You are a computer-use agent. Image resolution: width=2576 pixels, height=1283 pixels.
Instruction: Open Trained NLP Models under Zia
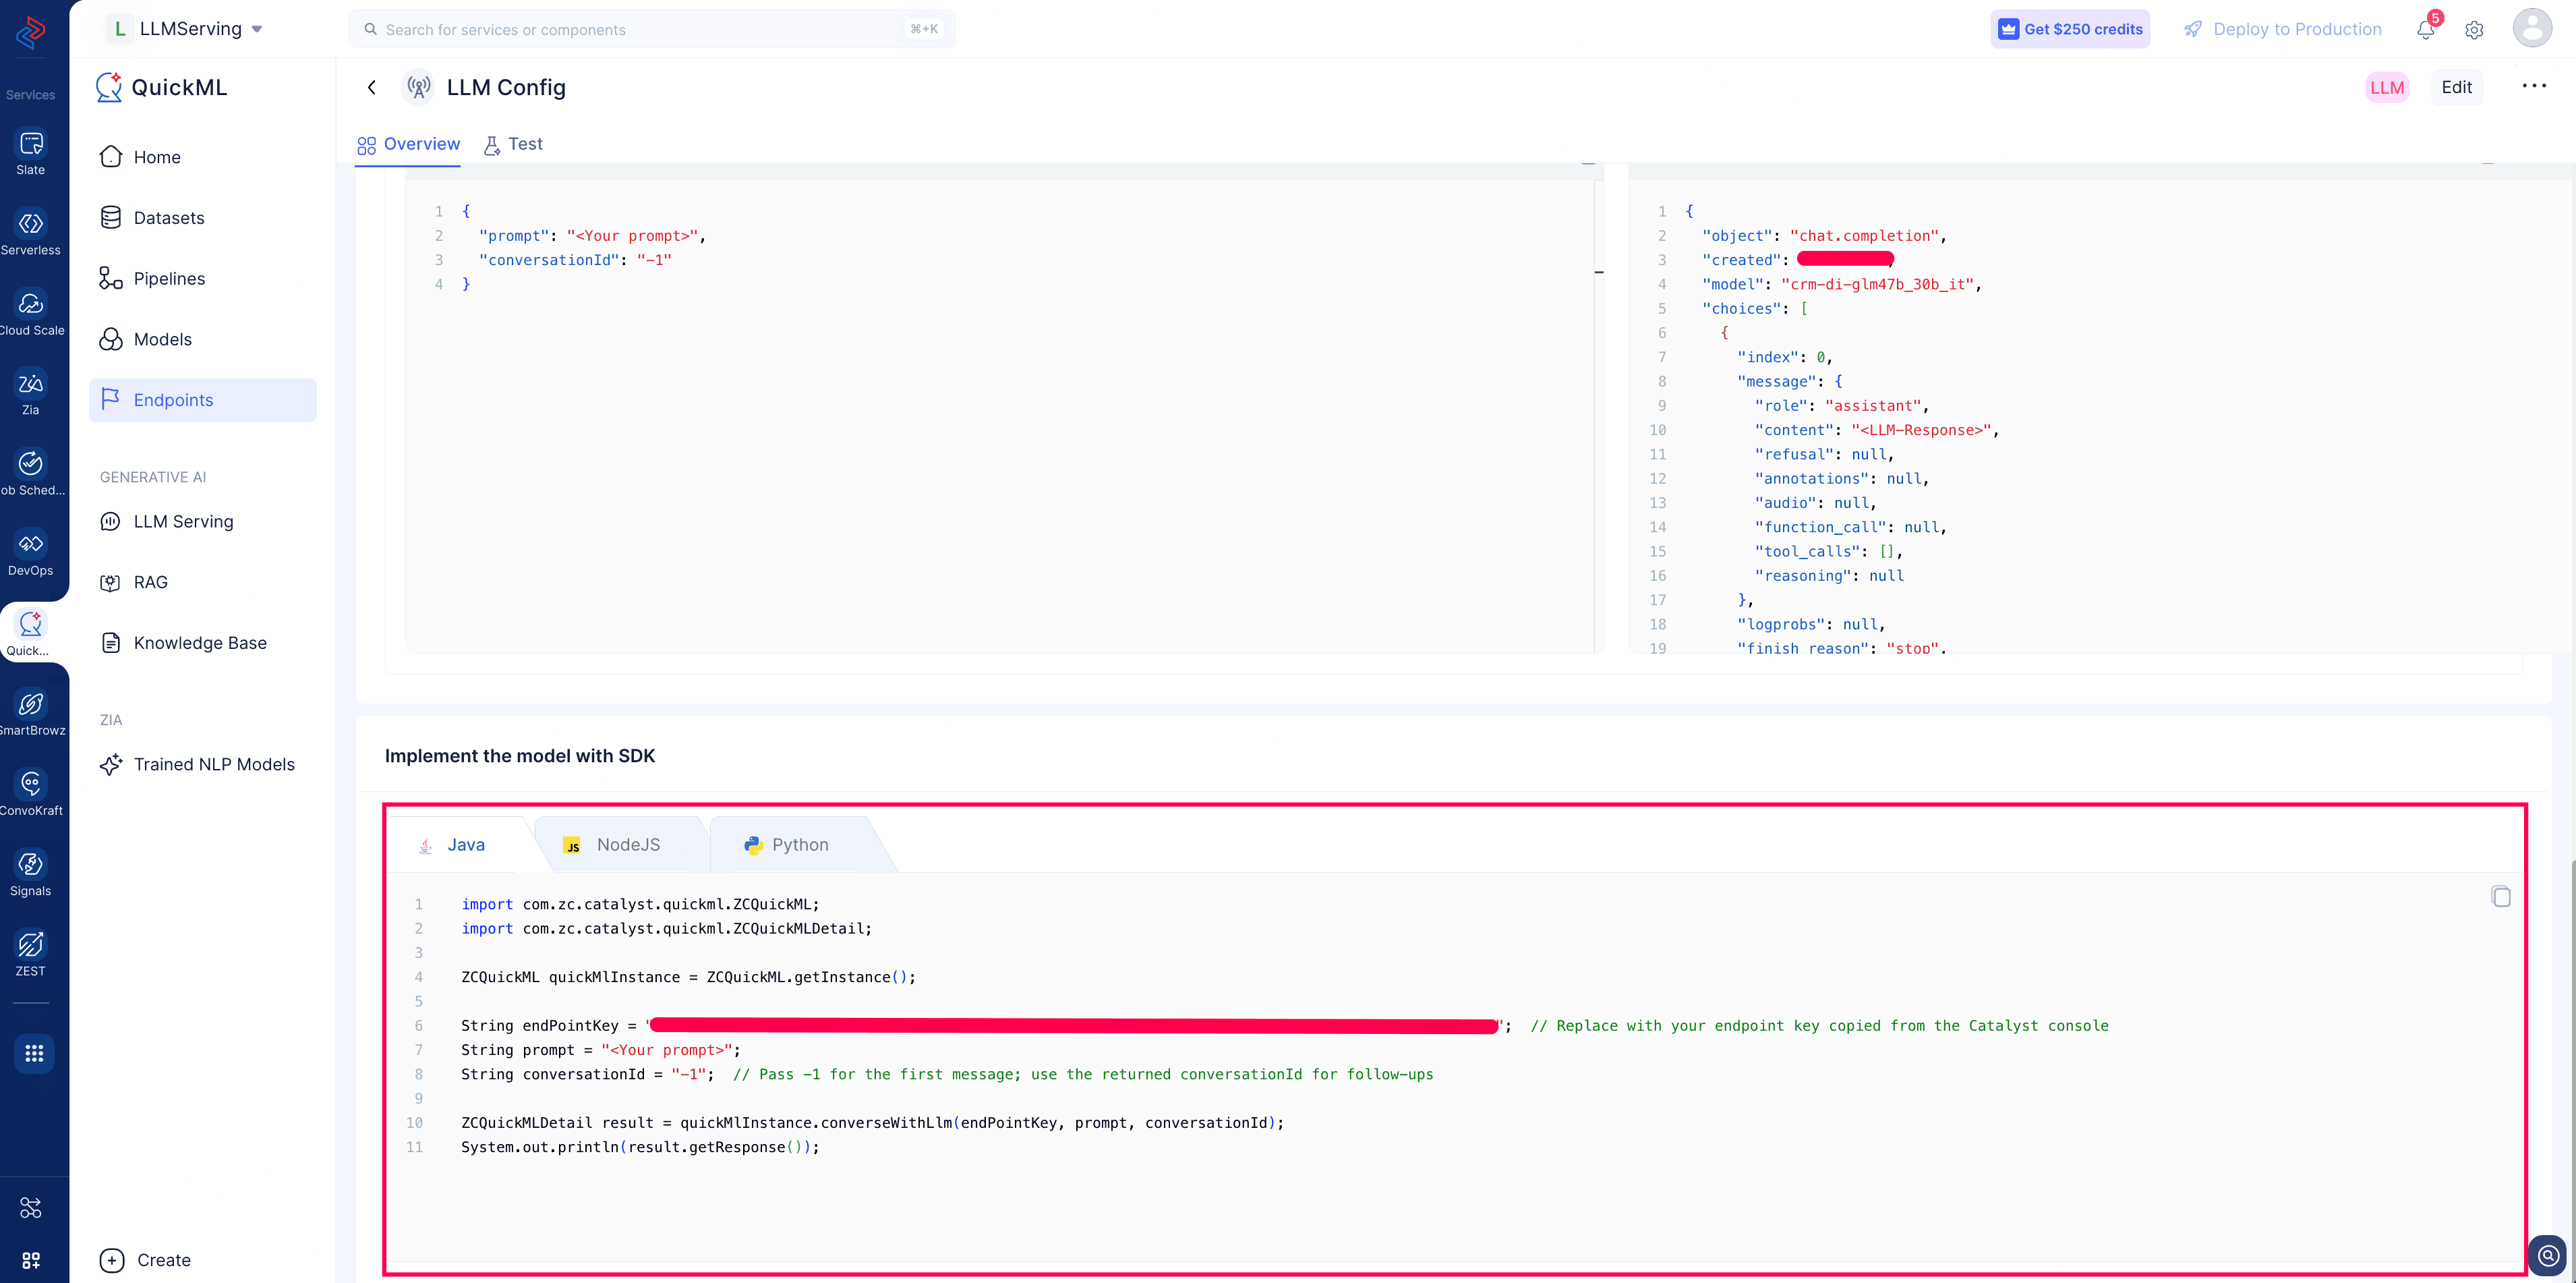coord(203,764)
